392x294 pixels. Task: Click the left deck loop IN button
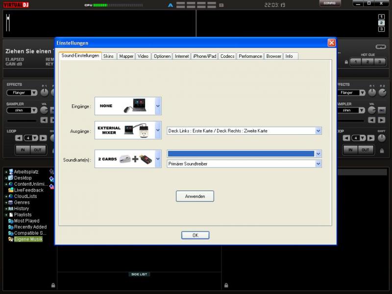pos(22,150)
